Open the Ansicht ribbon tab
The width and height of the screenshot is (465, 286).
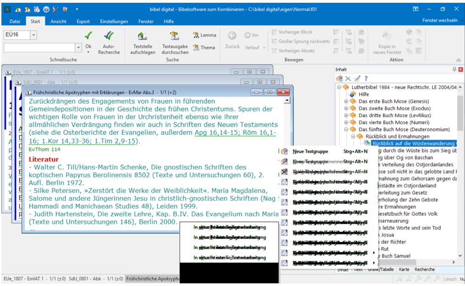[x=58, y=22]
